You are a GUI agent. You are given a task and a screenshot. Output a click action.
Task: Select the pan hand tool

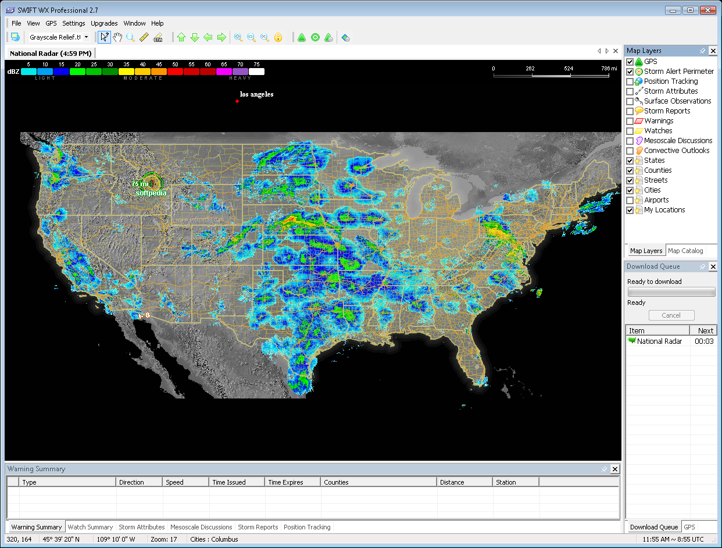point(117,37)
